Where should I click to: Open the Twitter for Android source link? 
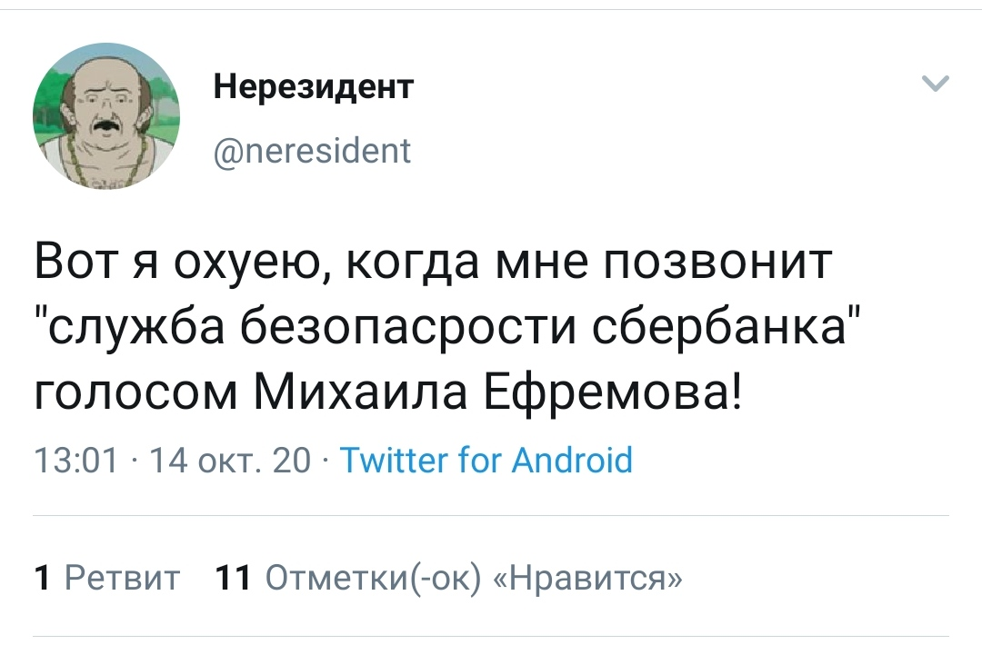coord(486,460)
